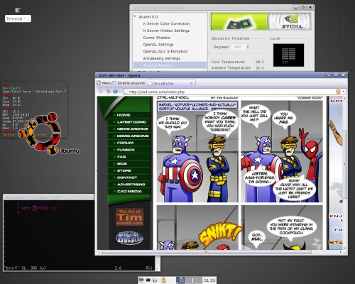
Task: Click the orange RSS feed icon
Action: pyautogui.click(x=339, y=92)
